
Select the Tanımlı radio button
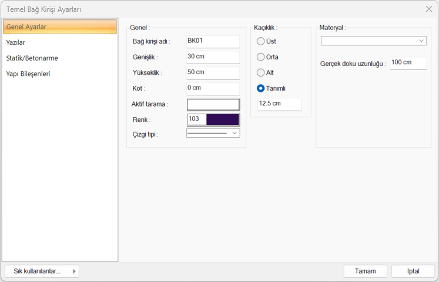261,88
